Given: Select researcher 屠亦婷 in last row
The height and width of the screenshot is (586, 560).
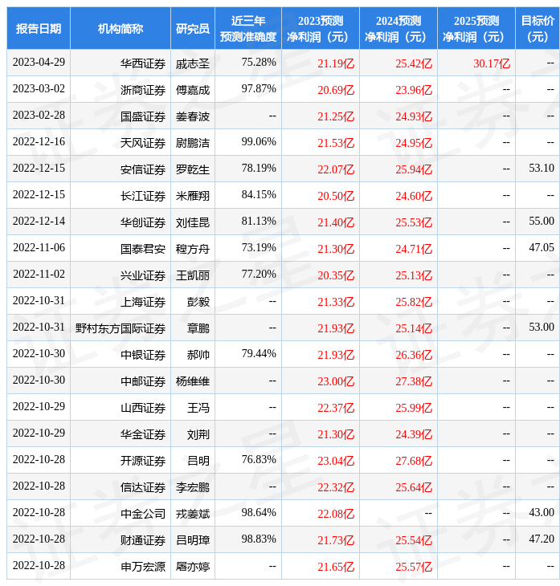Looking at the screenshot, I should tap(193, 566).
